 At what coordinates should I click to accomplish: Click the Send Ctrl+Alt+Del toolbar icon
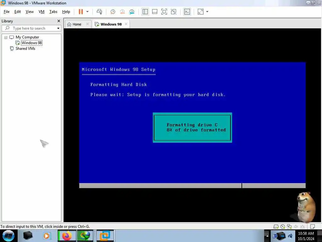click(99, 12)
